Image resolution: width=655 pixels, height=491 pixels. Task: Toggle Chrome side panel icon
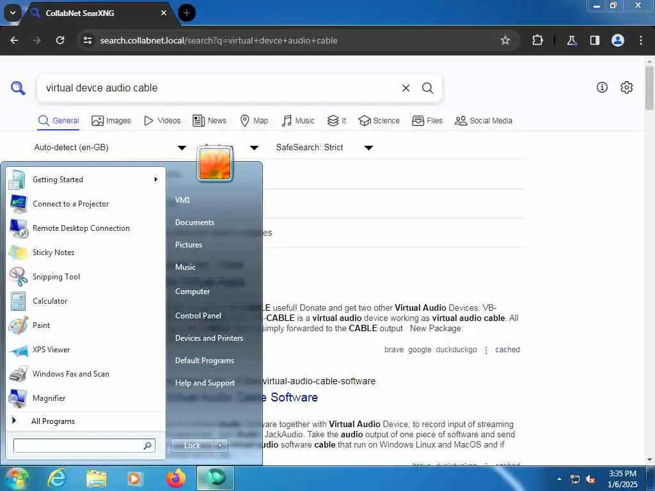[594, 40]
